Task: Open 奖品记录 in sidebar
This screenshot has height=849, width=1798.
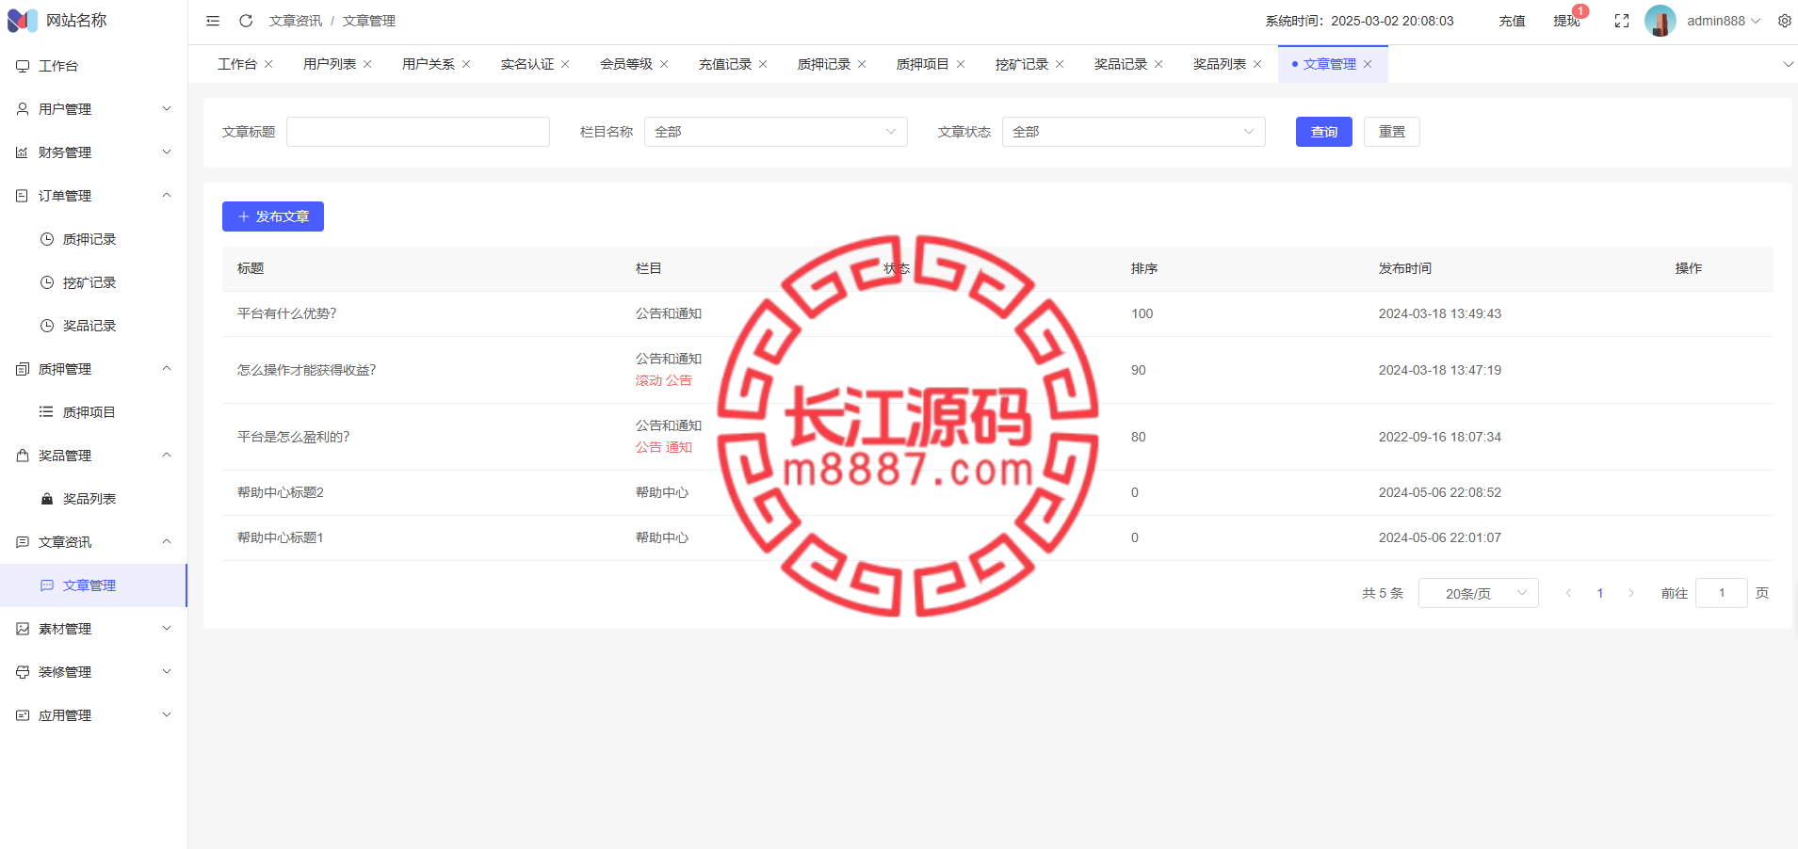Action: point(93,326)
